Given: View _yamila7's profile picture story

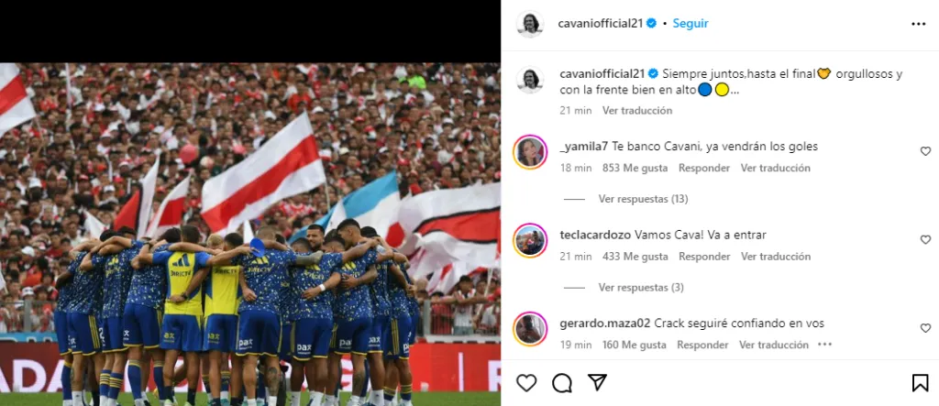Looking at the screenshot, I should 530,152.
